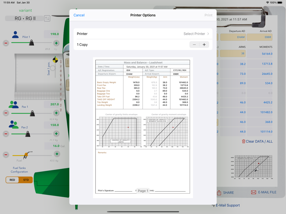Tap the SHARE export icon

point(220,192)
